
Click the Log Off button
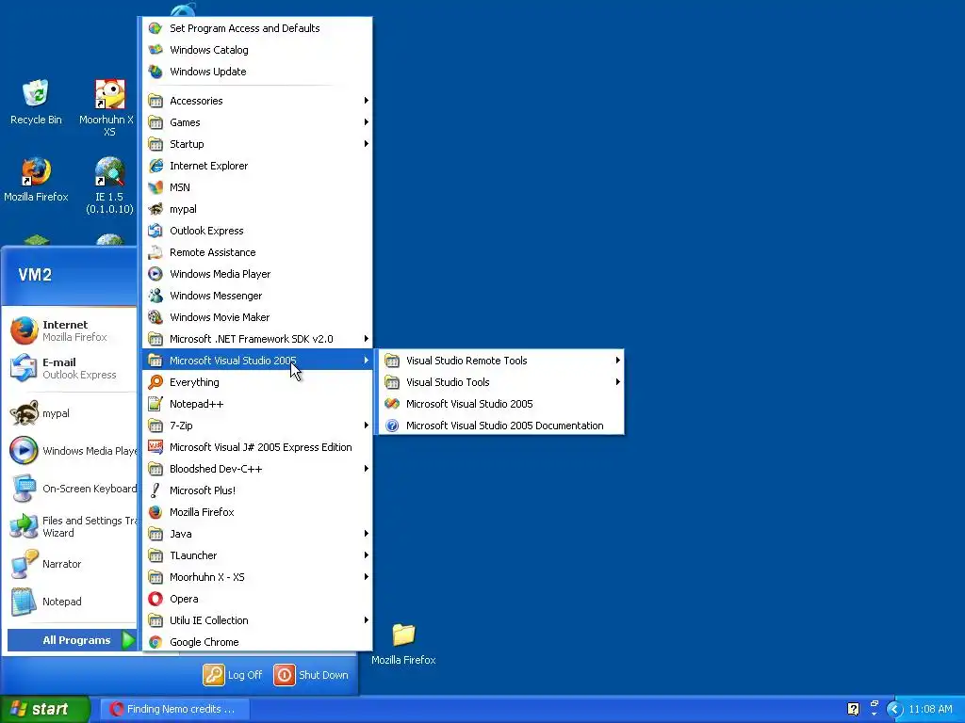point(234,675)
